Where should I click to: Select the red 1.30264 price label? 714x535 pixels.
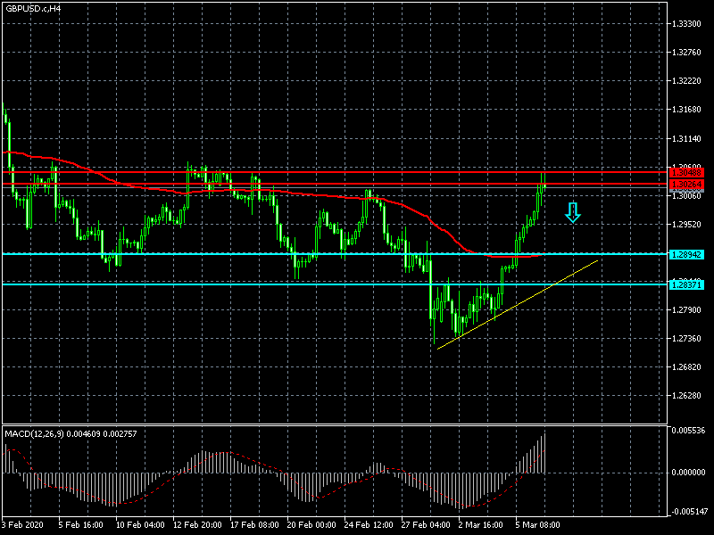[687, 184]
